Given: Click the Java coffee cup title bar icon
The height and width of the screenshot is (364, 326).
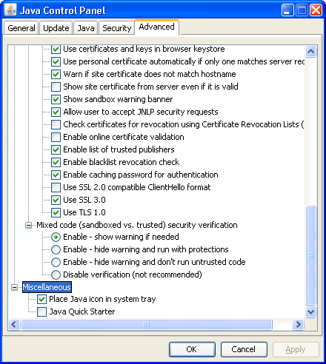Looking at the screenshot, I should [x=10, y=10].
